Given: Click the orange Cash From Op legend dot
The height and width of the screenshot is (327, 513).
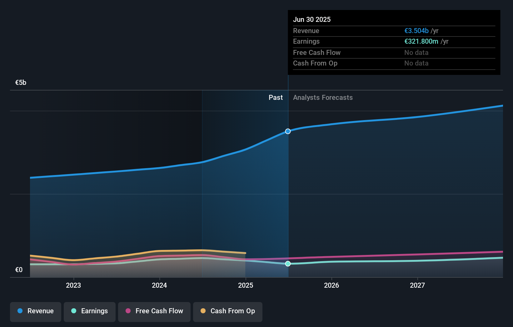Looking at the screenshot, I should point(203,311).
